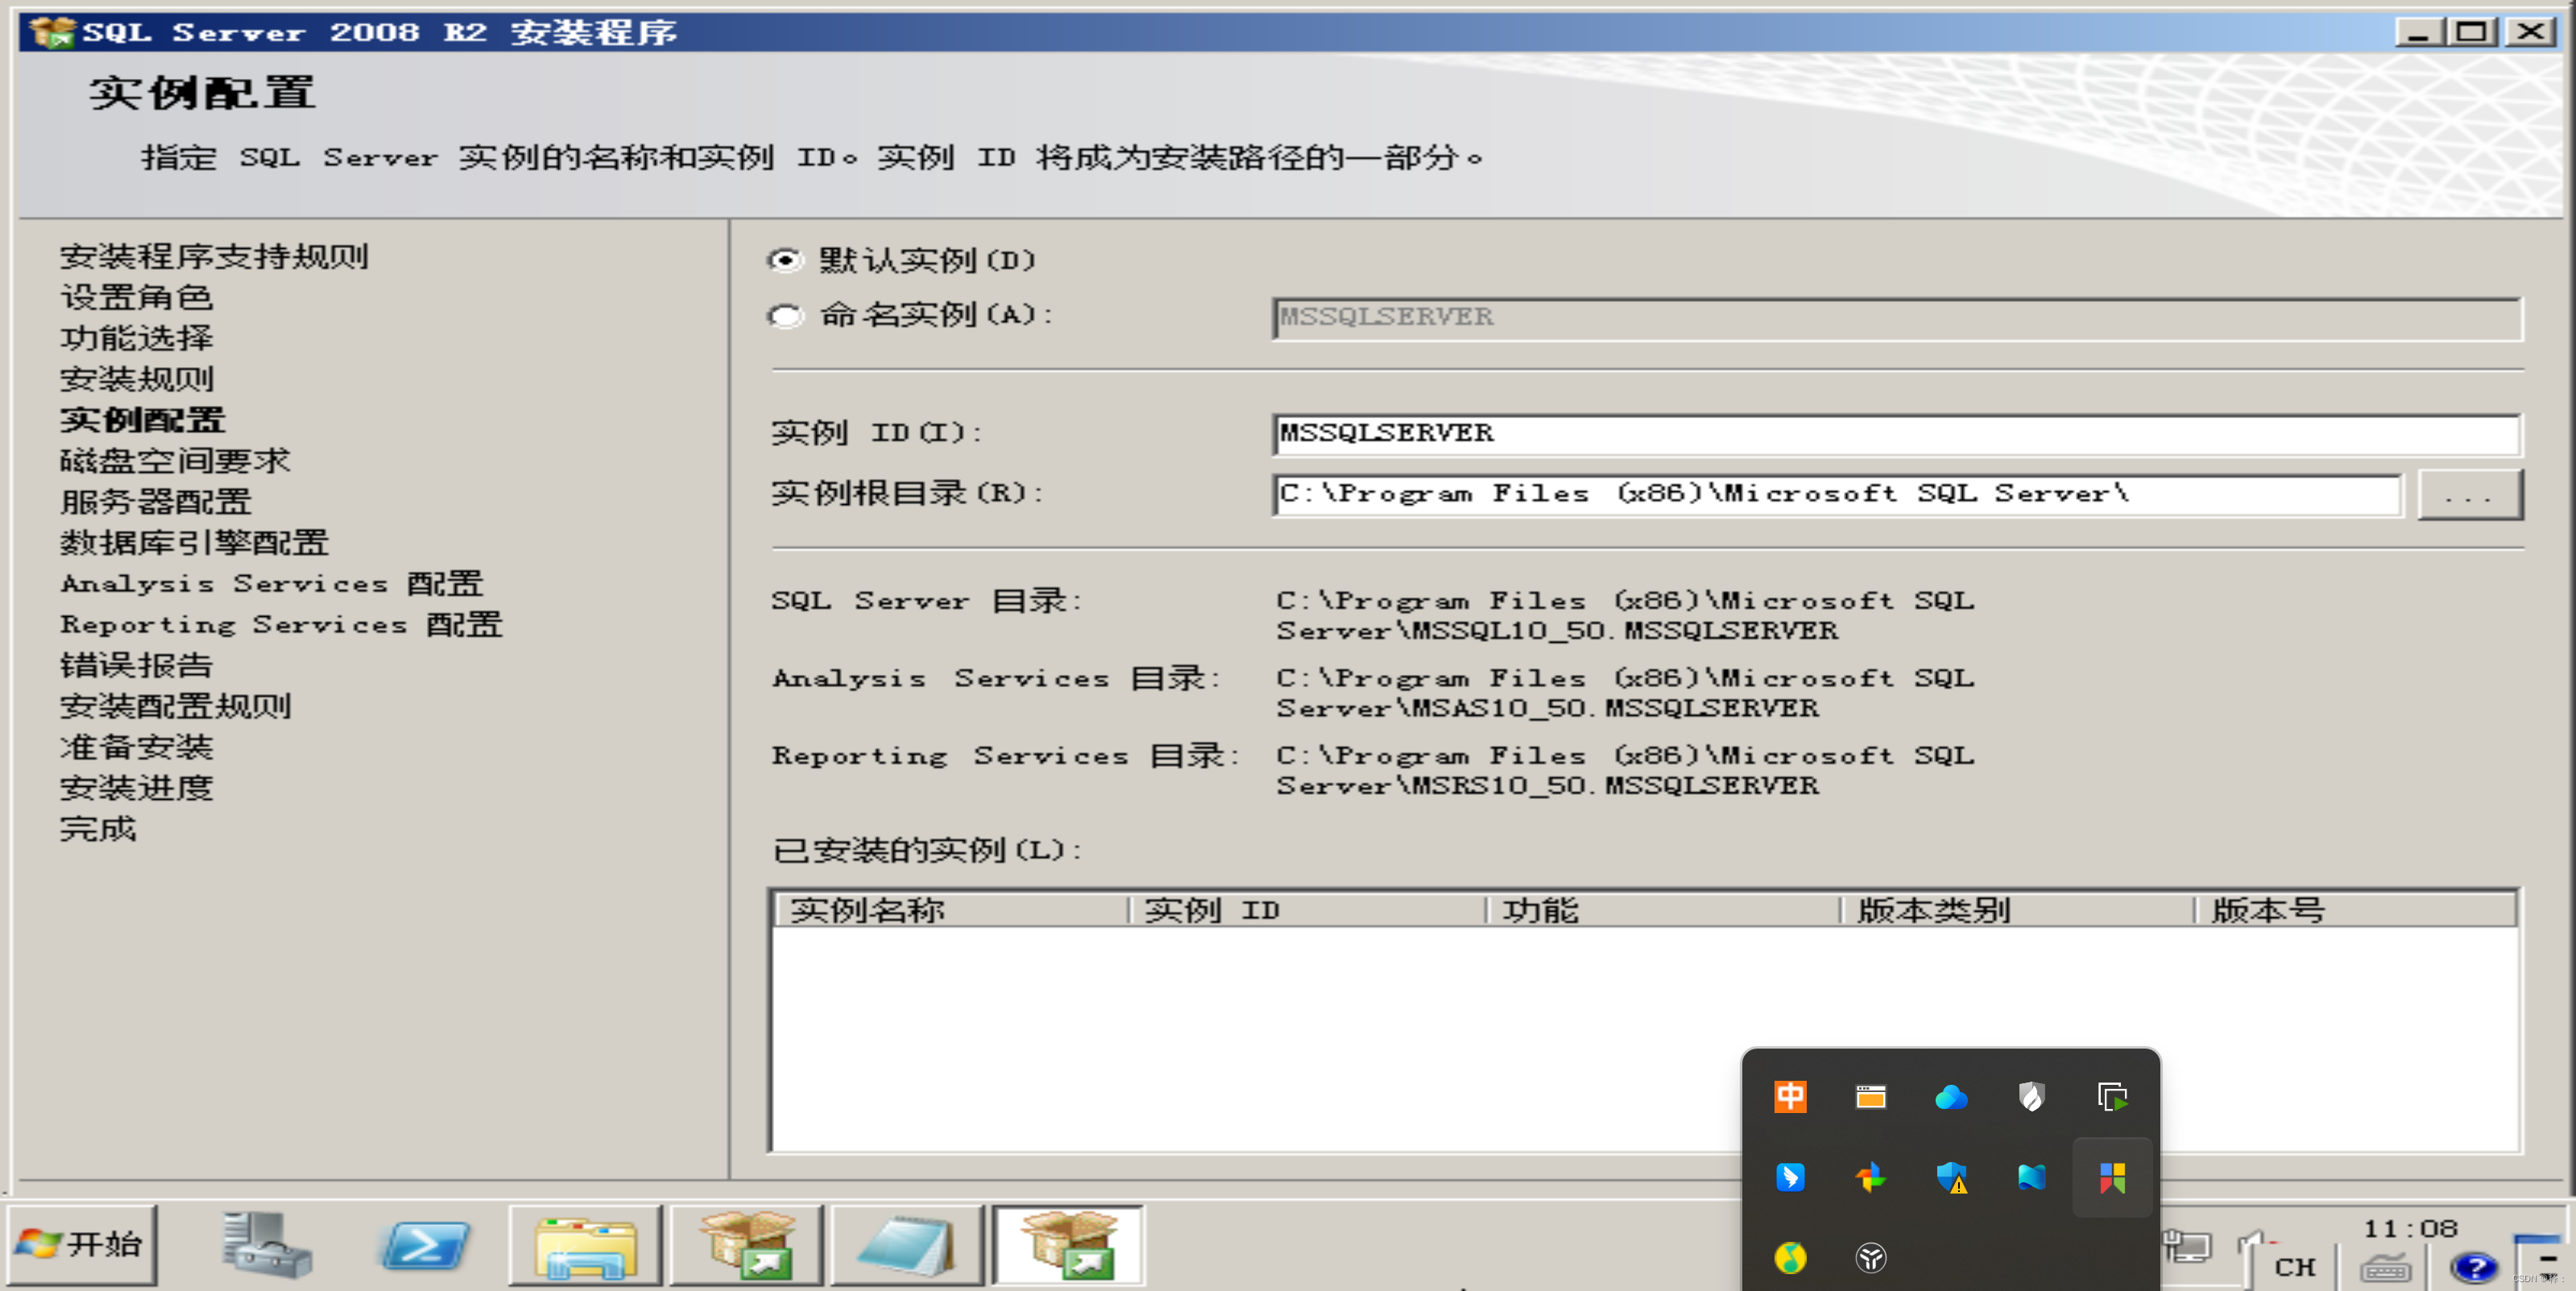
Task: Click the 错误报告 step in sidebar
Action: pyautogui.click(x=137, y=666)
